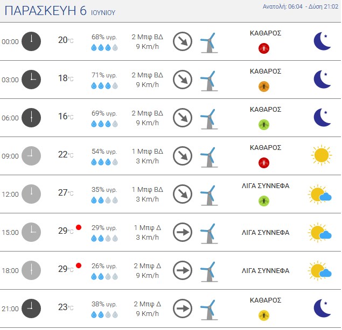Click the yellow mosquito icon at 21:00
The width and height of the screenshot is (342, 330).
(264, 315)
